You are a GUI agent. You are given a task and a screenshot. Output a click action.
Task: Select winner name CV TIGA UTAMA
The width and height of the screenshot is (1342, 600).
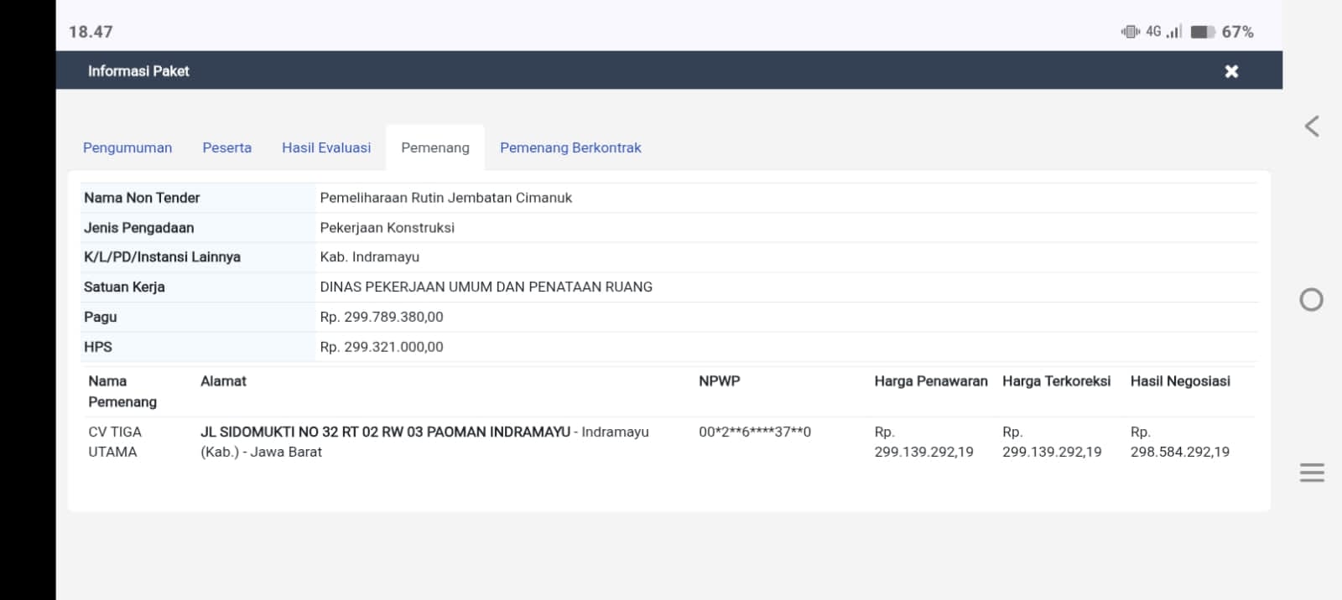115,442
